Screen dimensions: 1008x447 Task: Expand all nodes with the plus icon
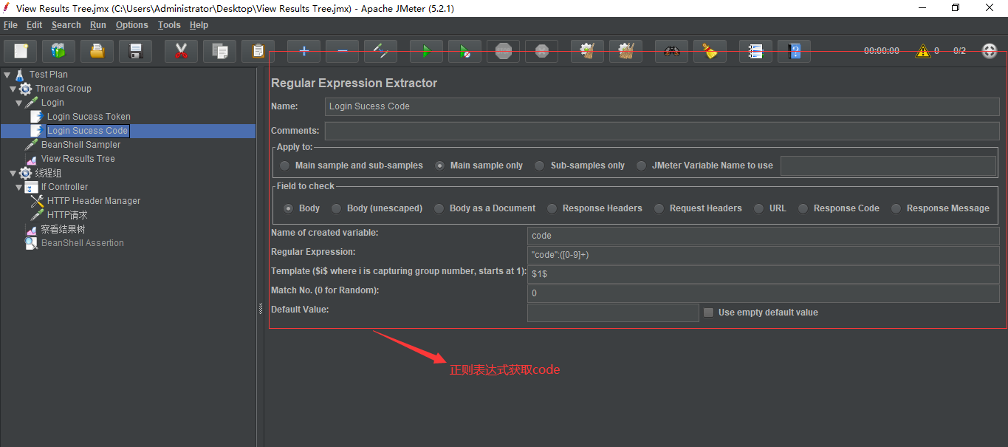[x=304, y=51]
